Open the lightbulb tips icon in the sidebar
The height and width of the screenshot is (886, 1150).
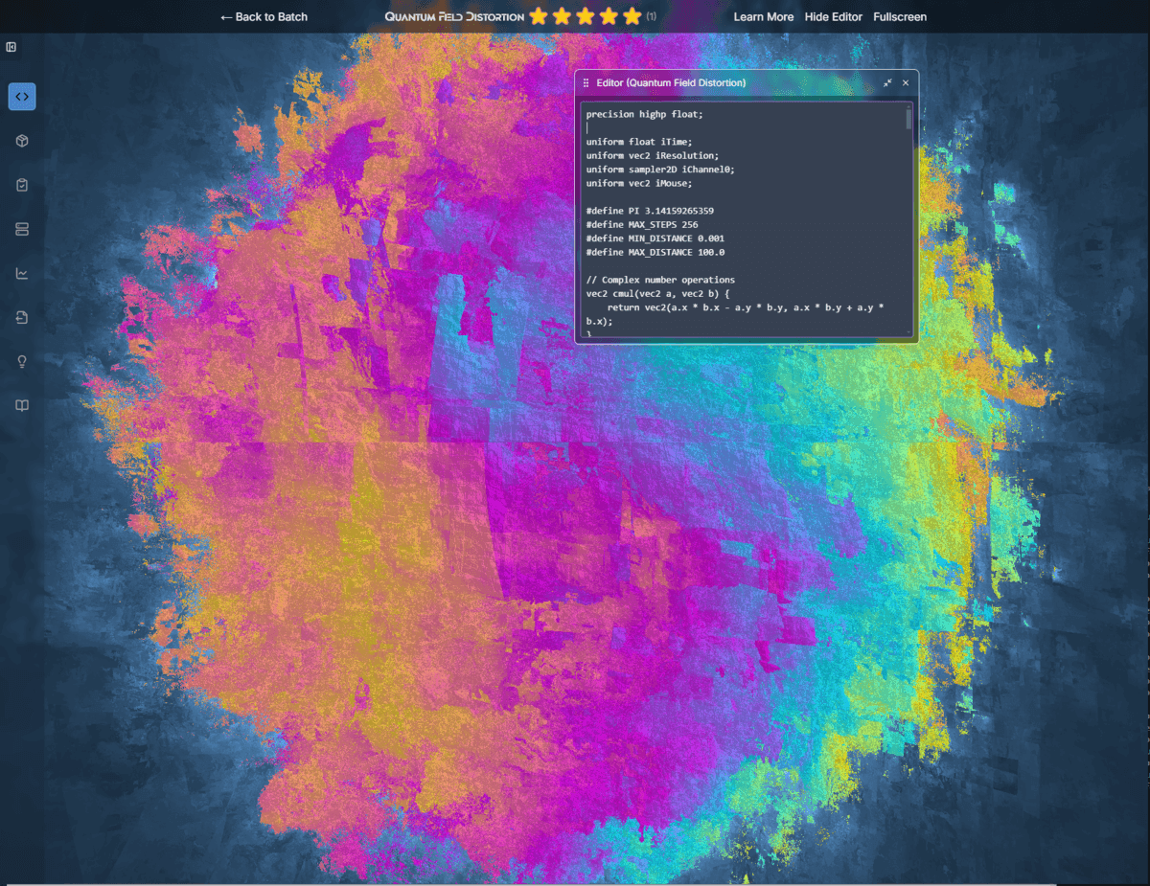21,361
